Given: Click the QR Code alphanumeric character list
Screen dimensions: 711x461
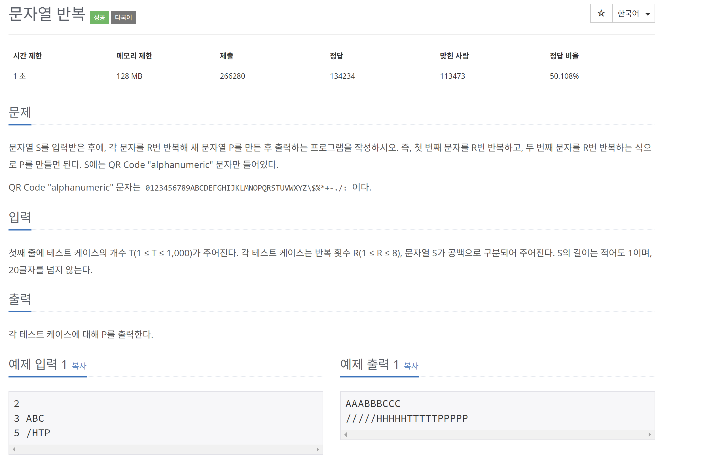Looking at the screenshot, I should [246, 188].
